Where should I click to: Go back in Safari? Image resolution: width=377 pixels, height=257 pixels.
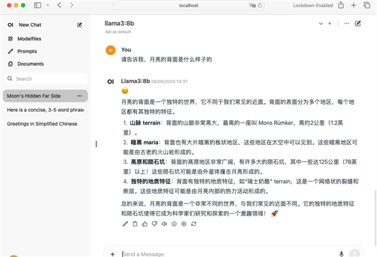coord(60,5)
